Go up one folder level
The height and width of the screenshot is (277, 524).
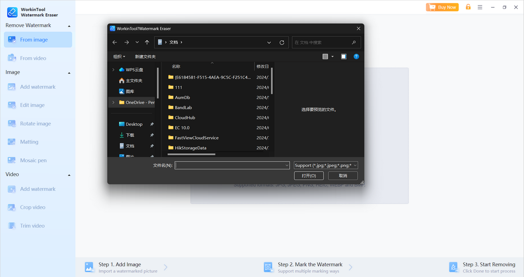147,43
